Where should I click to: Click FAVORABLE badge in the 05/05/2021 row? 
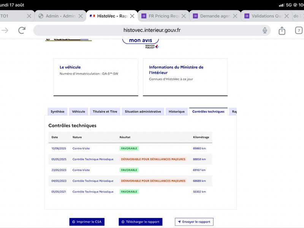(129, 192)
